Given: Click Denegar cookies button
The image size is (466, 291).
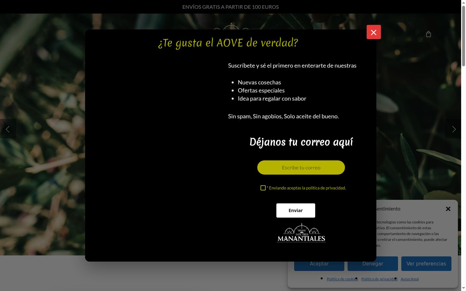Looking at the screenshot, I should pyautogui.click(x=373, y=264).
